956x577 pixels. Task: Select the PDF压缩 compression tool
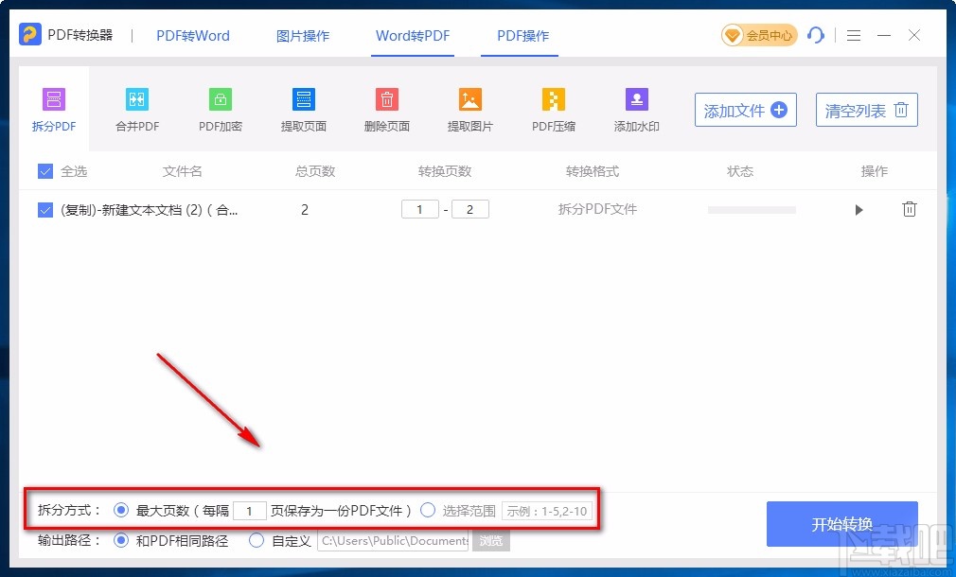tap(553, 107)
